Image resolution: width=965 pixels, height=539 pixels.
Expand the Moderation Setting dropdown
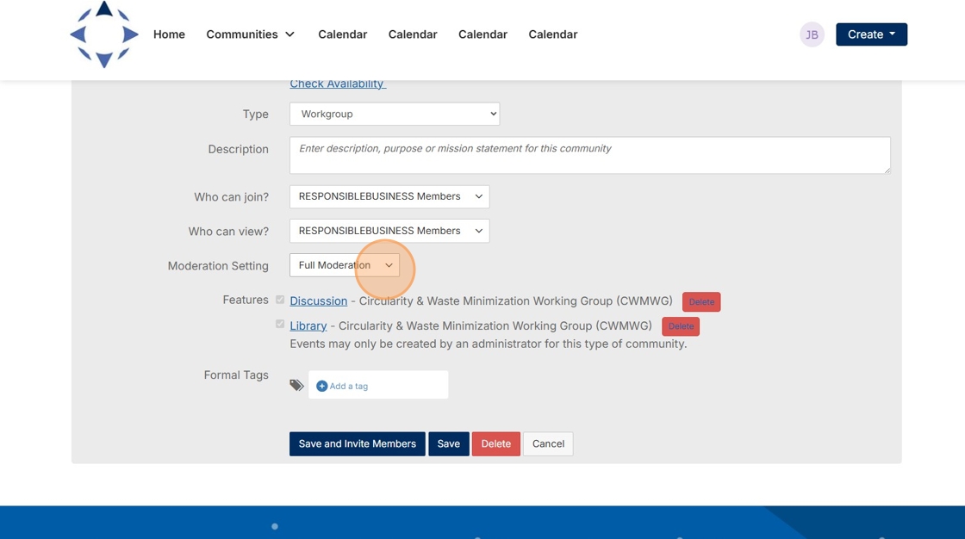pyautogui.click(x=345, y=265)
